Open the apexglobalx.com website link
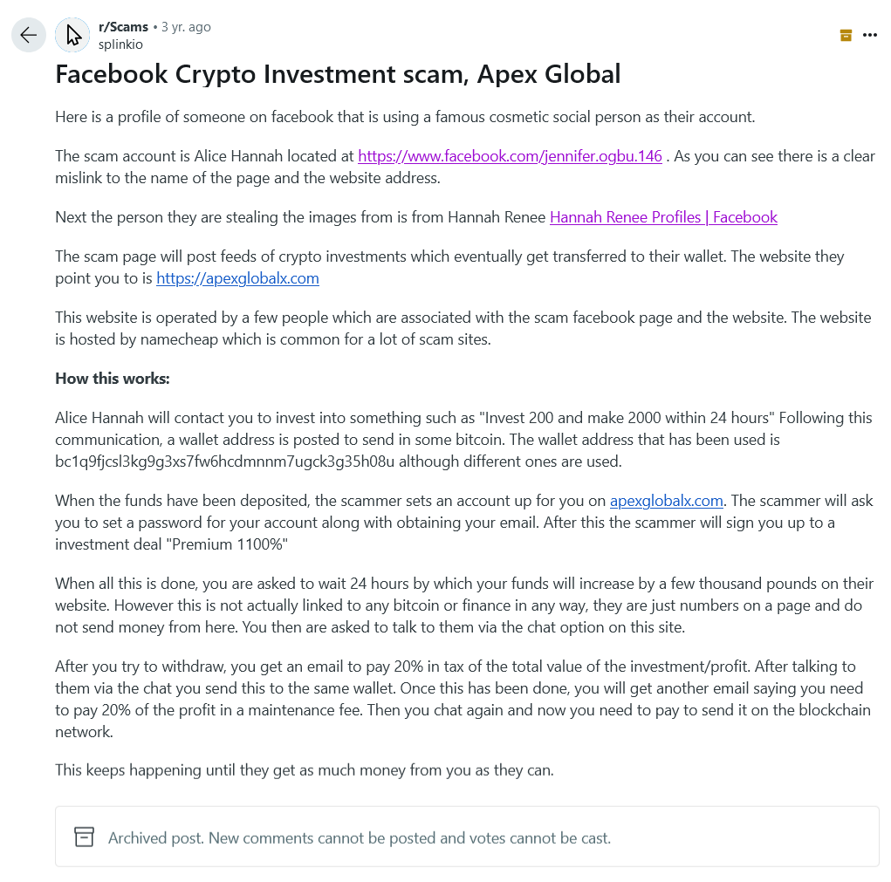 [x=236, y=277]
